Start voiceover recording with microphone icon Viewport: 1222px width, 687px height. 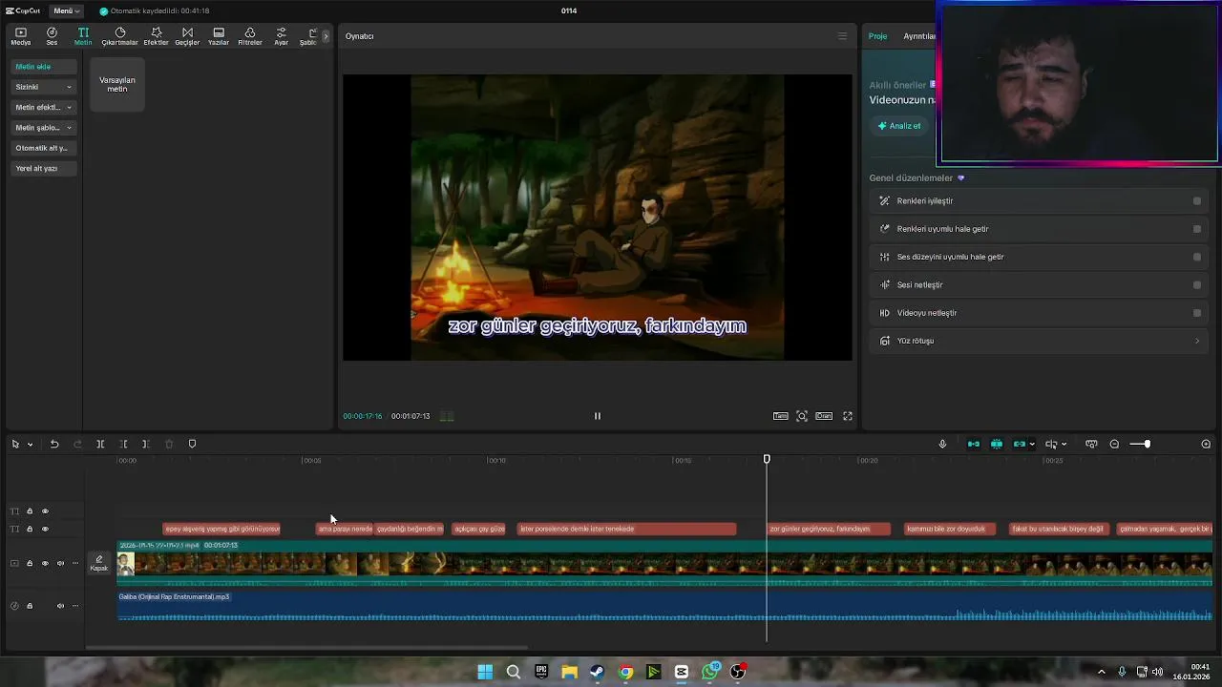(942, 444)
